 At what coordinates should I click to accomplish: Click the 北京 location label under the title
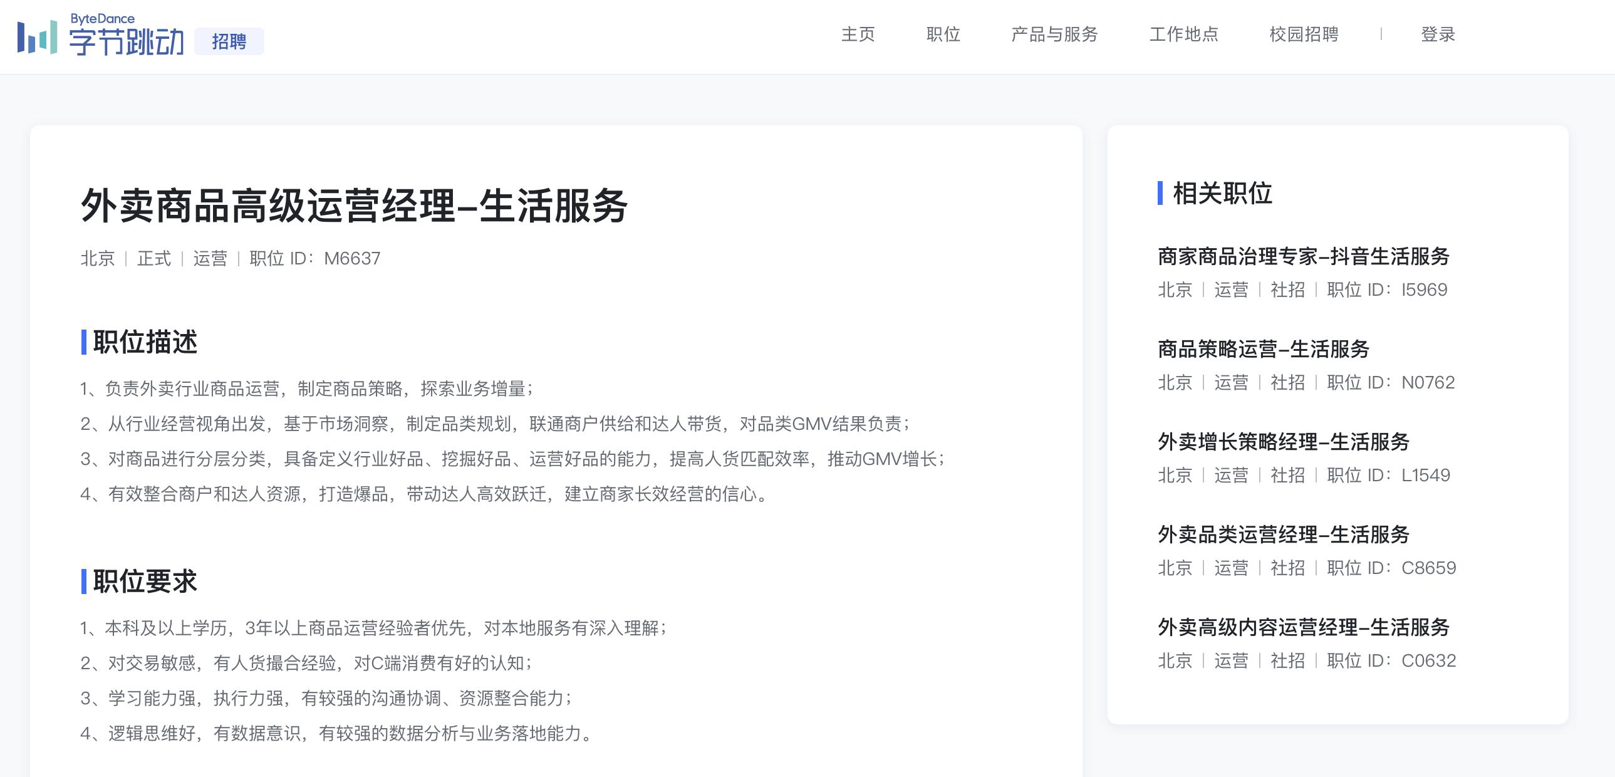pyautogui.click(x=97, y=258)
